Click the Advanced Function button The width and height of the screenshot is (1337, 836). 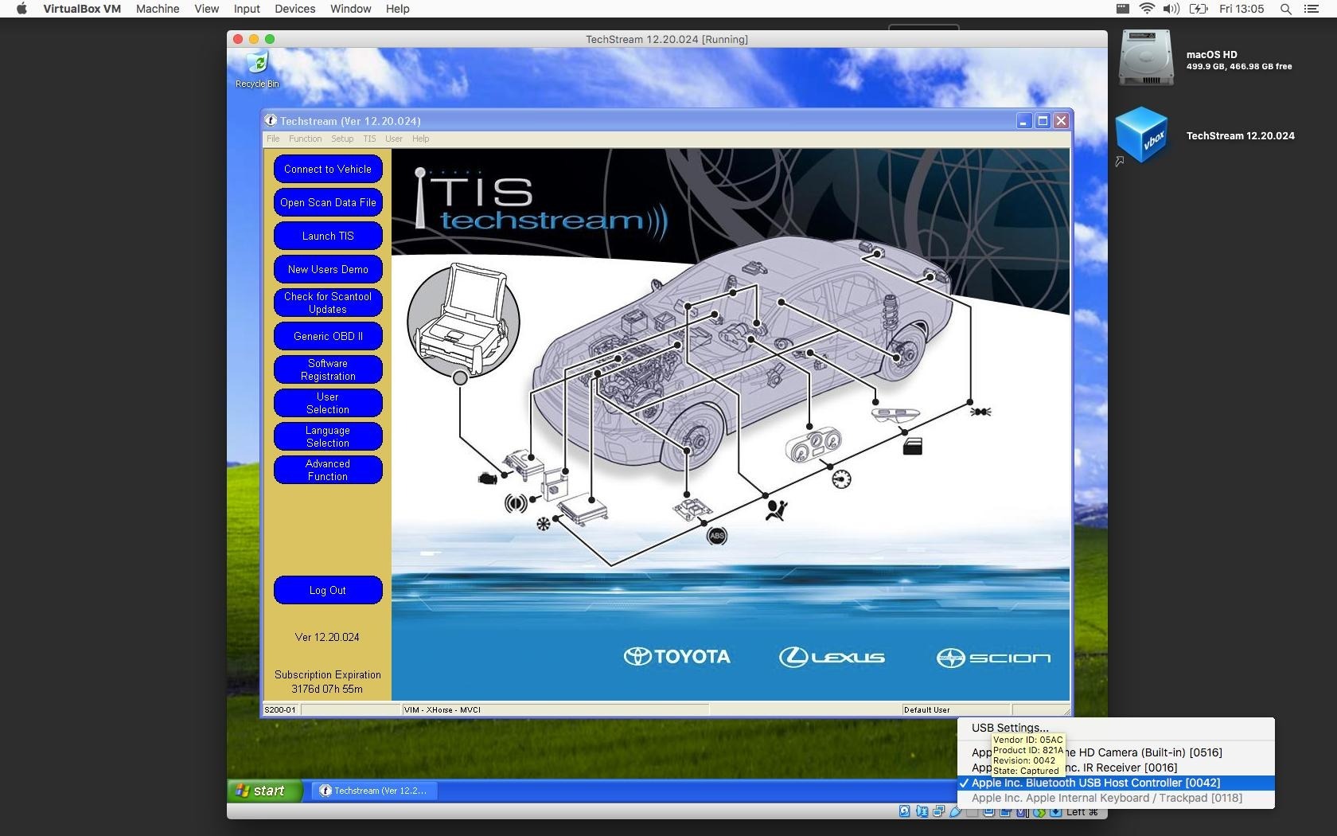pos(328,470)
